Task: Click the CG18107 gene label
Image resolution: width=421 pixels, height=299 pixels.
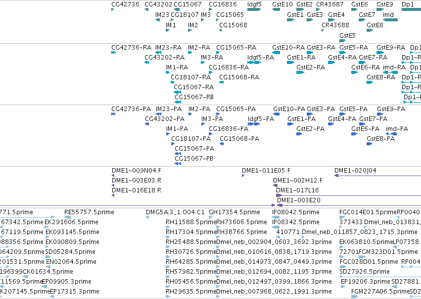Action: 185,14
